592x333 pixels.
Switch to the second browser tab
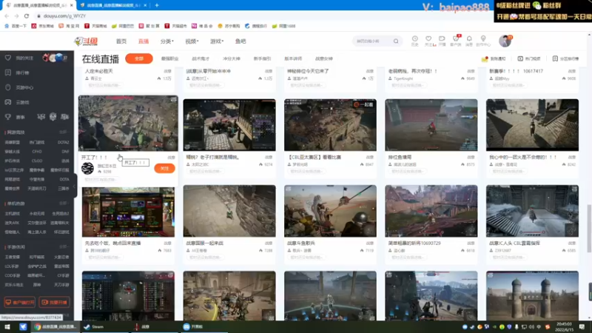coord(113,5)
